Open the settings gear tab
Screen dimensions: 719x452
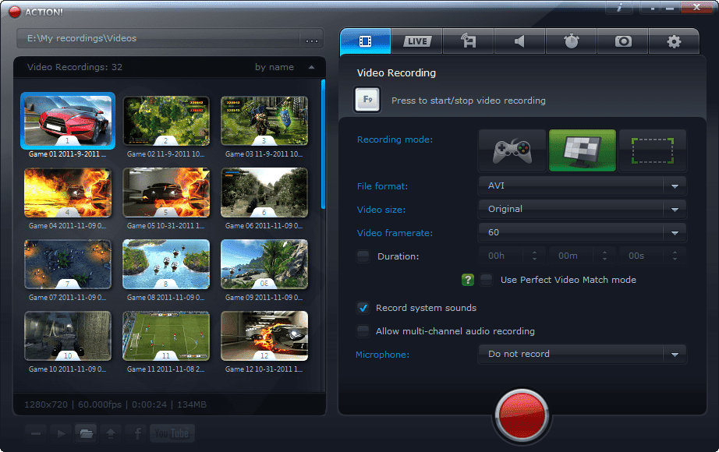point(674,41)
